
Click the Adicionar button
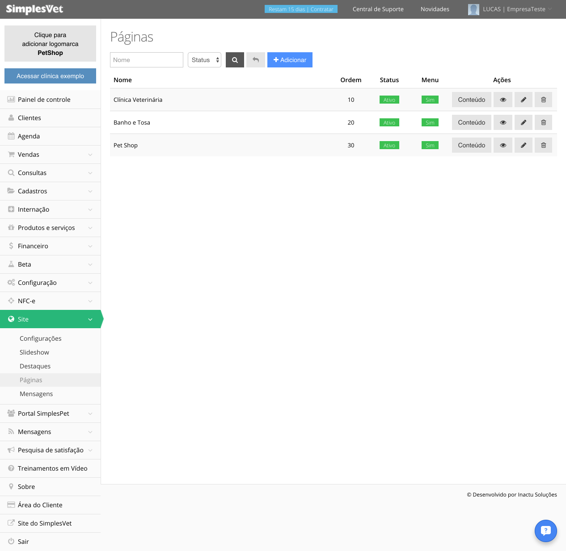290,60
